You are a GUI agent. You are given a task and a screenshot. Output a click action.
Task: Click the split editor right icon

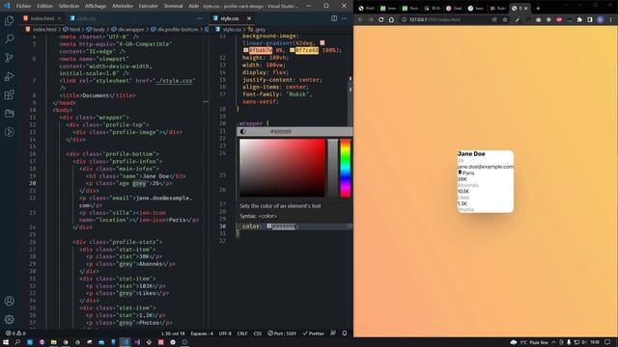coord(334,18)
